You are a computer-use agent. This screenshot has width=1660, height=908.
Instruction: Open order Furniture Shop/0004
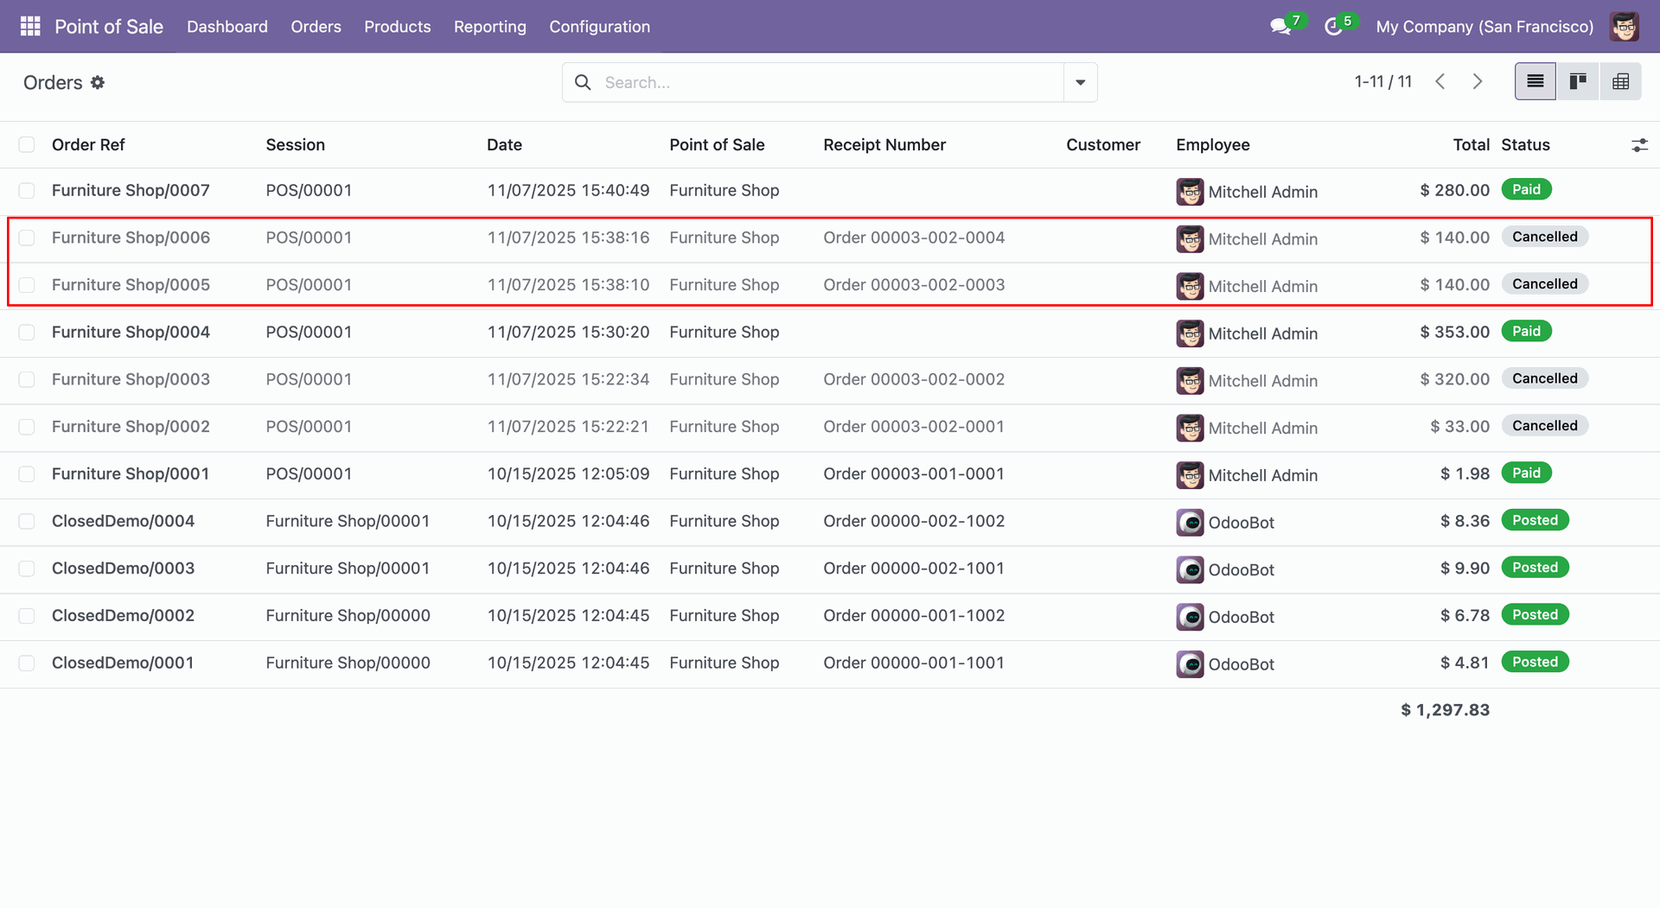(x=131, y=333)
